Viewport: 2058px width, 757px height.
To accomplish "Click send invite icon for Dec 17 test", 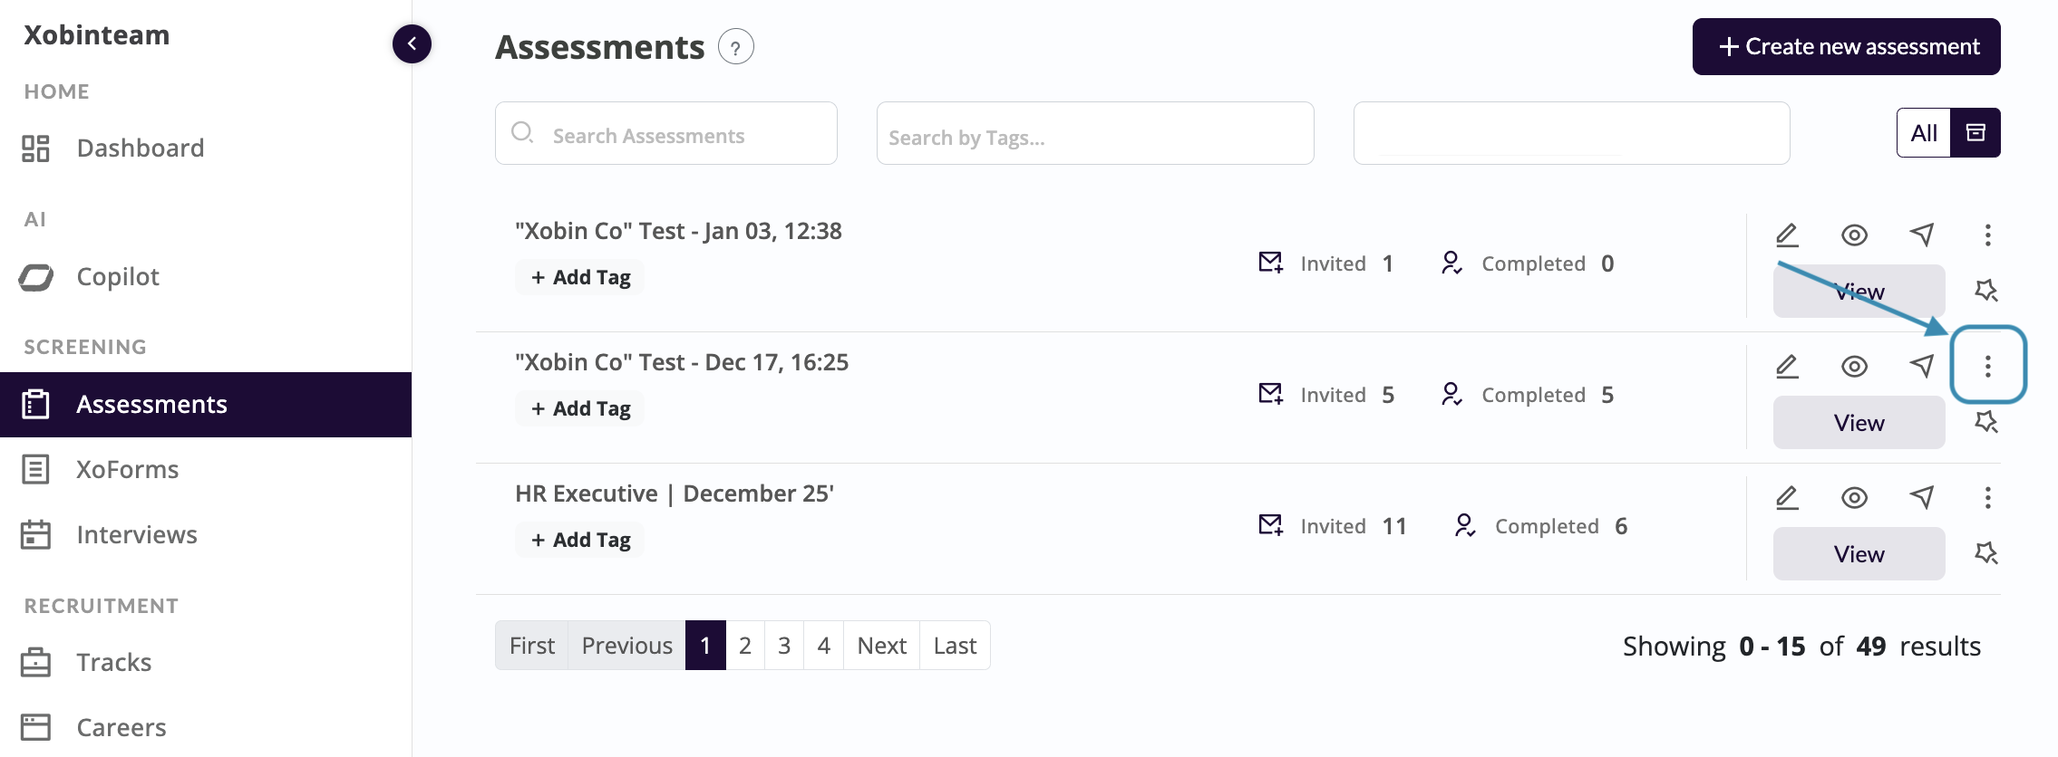I will (1922, 366).
